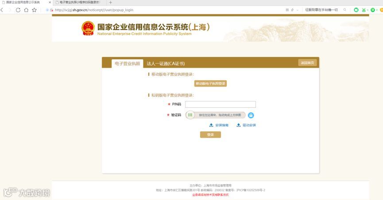Click the URL address bar

pos(94,10)
